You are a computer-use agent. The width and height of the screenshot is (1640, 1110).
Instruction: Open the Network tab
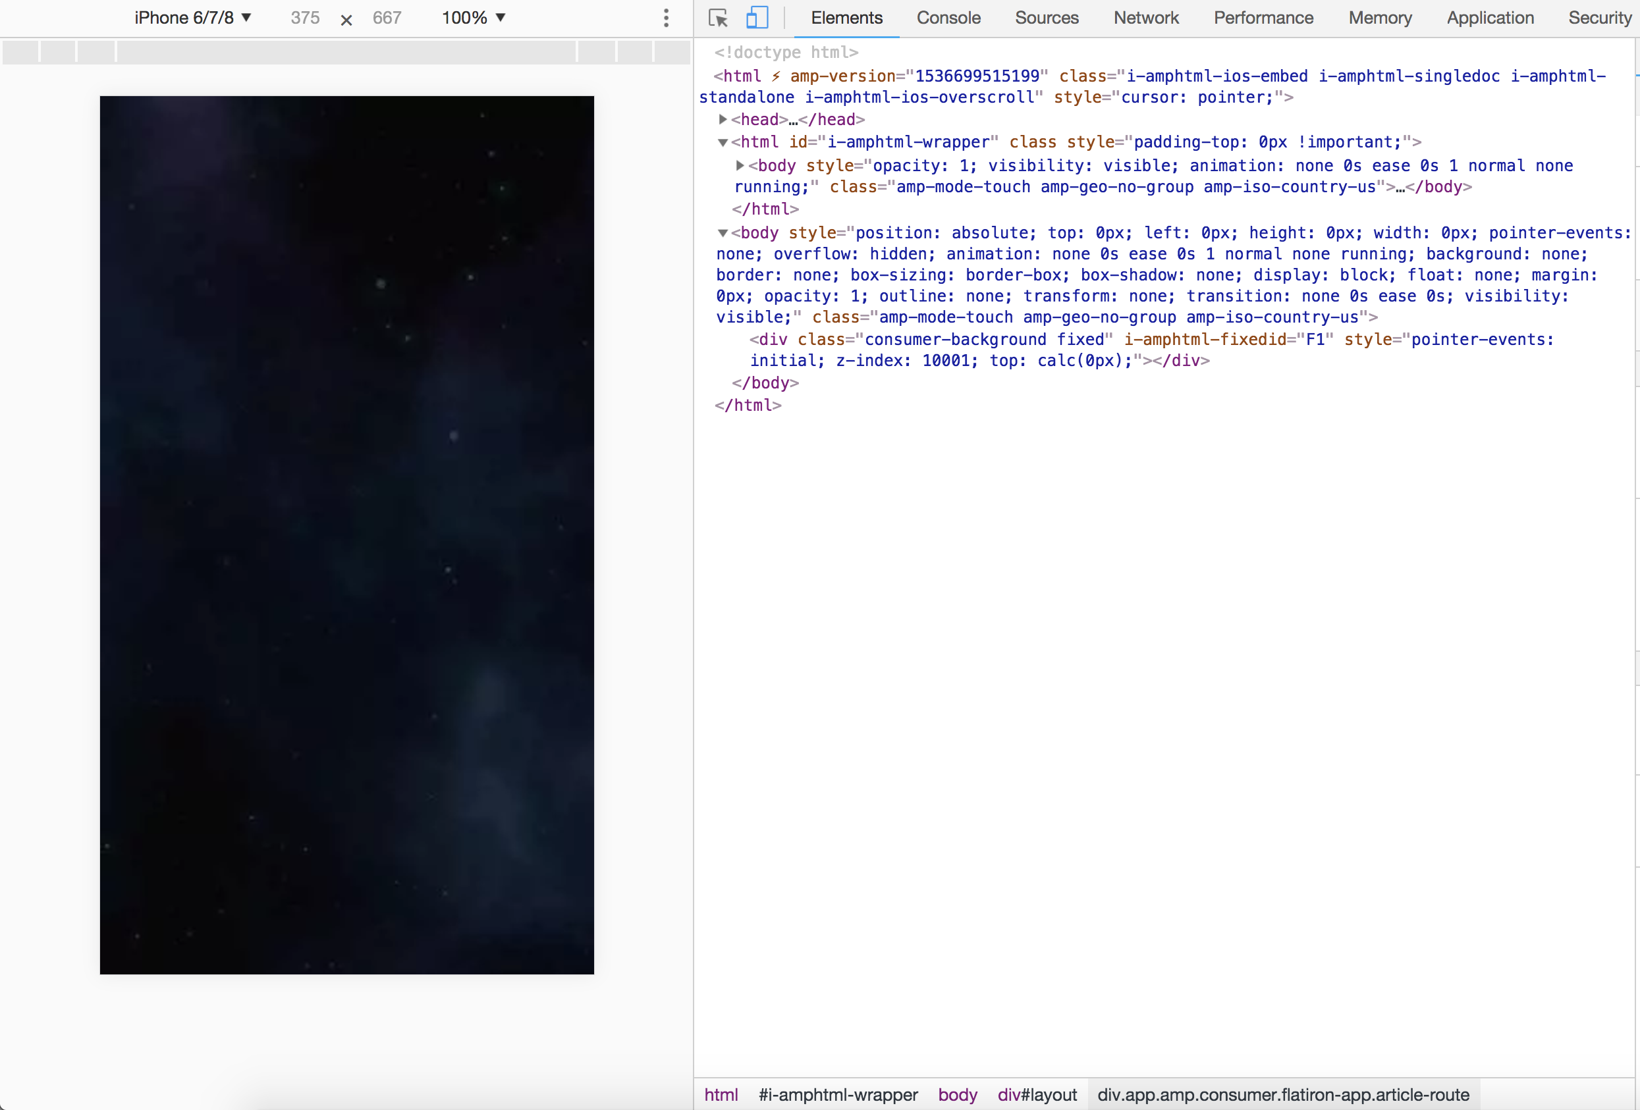click(1146, 18)
